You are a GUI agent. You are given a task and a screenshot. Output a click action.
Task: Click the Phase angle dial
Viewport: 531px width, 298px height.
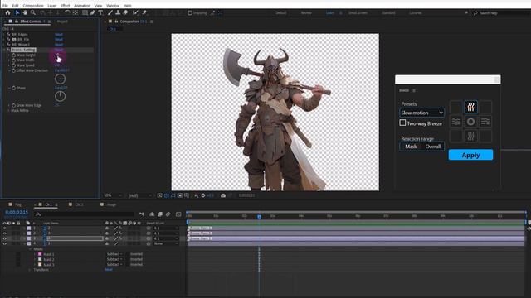tap(61, 97)
